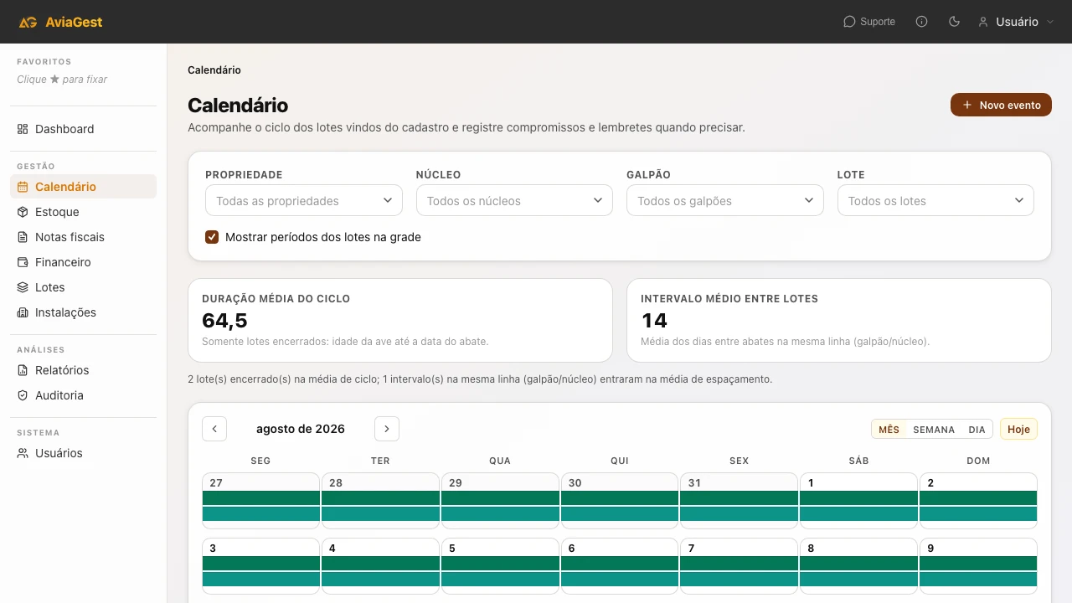
Task: Select calendar day cell 5
Action: (x=500, y=566)
